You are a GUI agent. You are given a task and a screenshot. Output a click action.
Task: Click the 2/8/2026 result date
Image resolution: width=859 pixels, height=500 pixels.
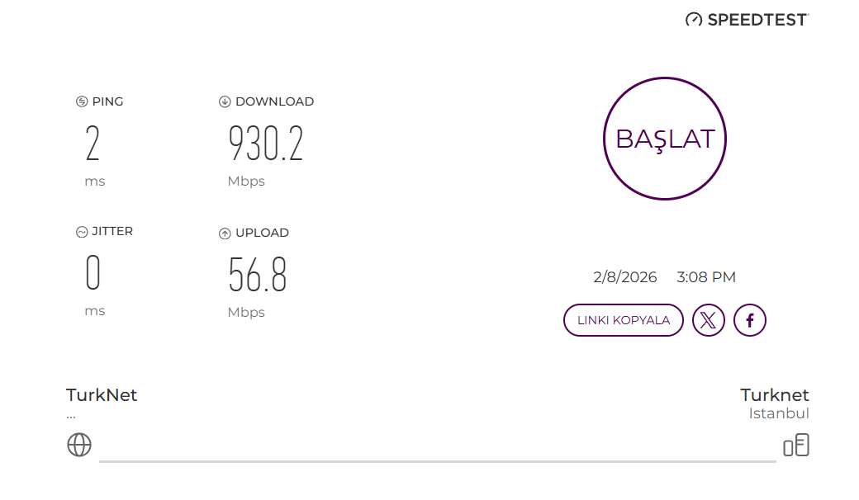(x=625, y=277)
